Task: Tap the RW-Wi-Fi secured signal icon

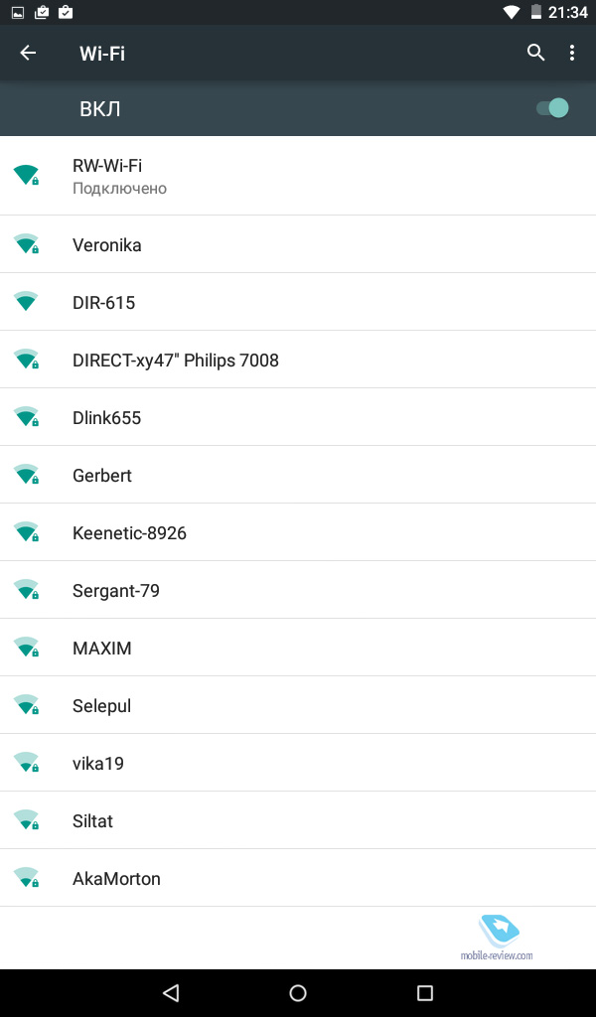Action: [x=26, y=176]
